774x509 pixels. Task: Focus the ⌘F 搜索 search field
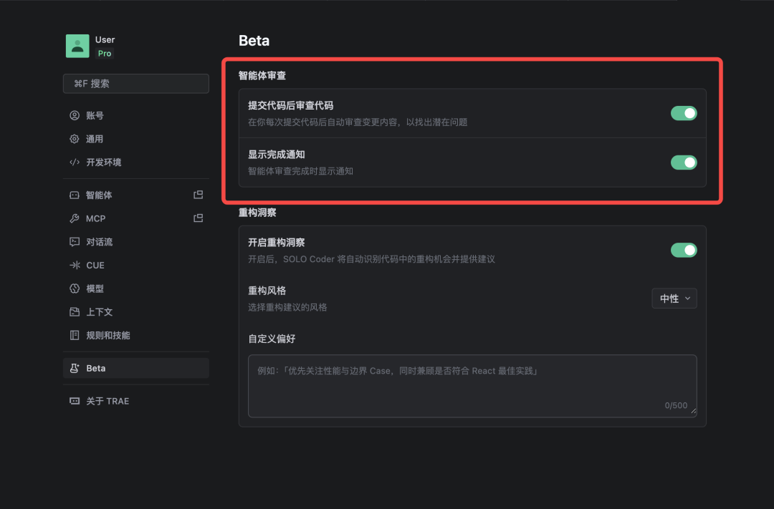click(x=135, y=84)
